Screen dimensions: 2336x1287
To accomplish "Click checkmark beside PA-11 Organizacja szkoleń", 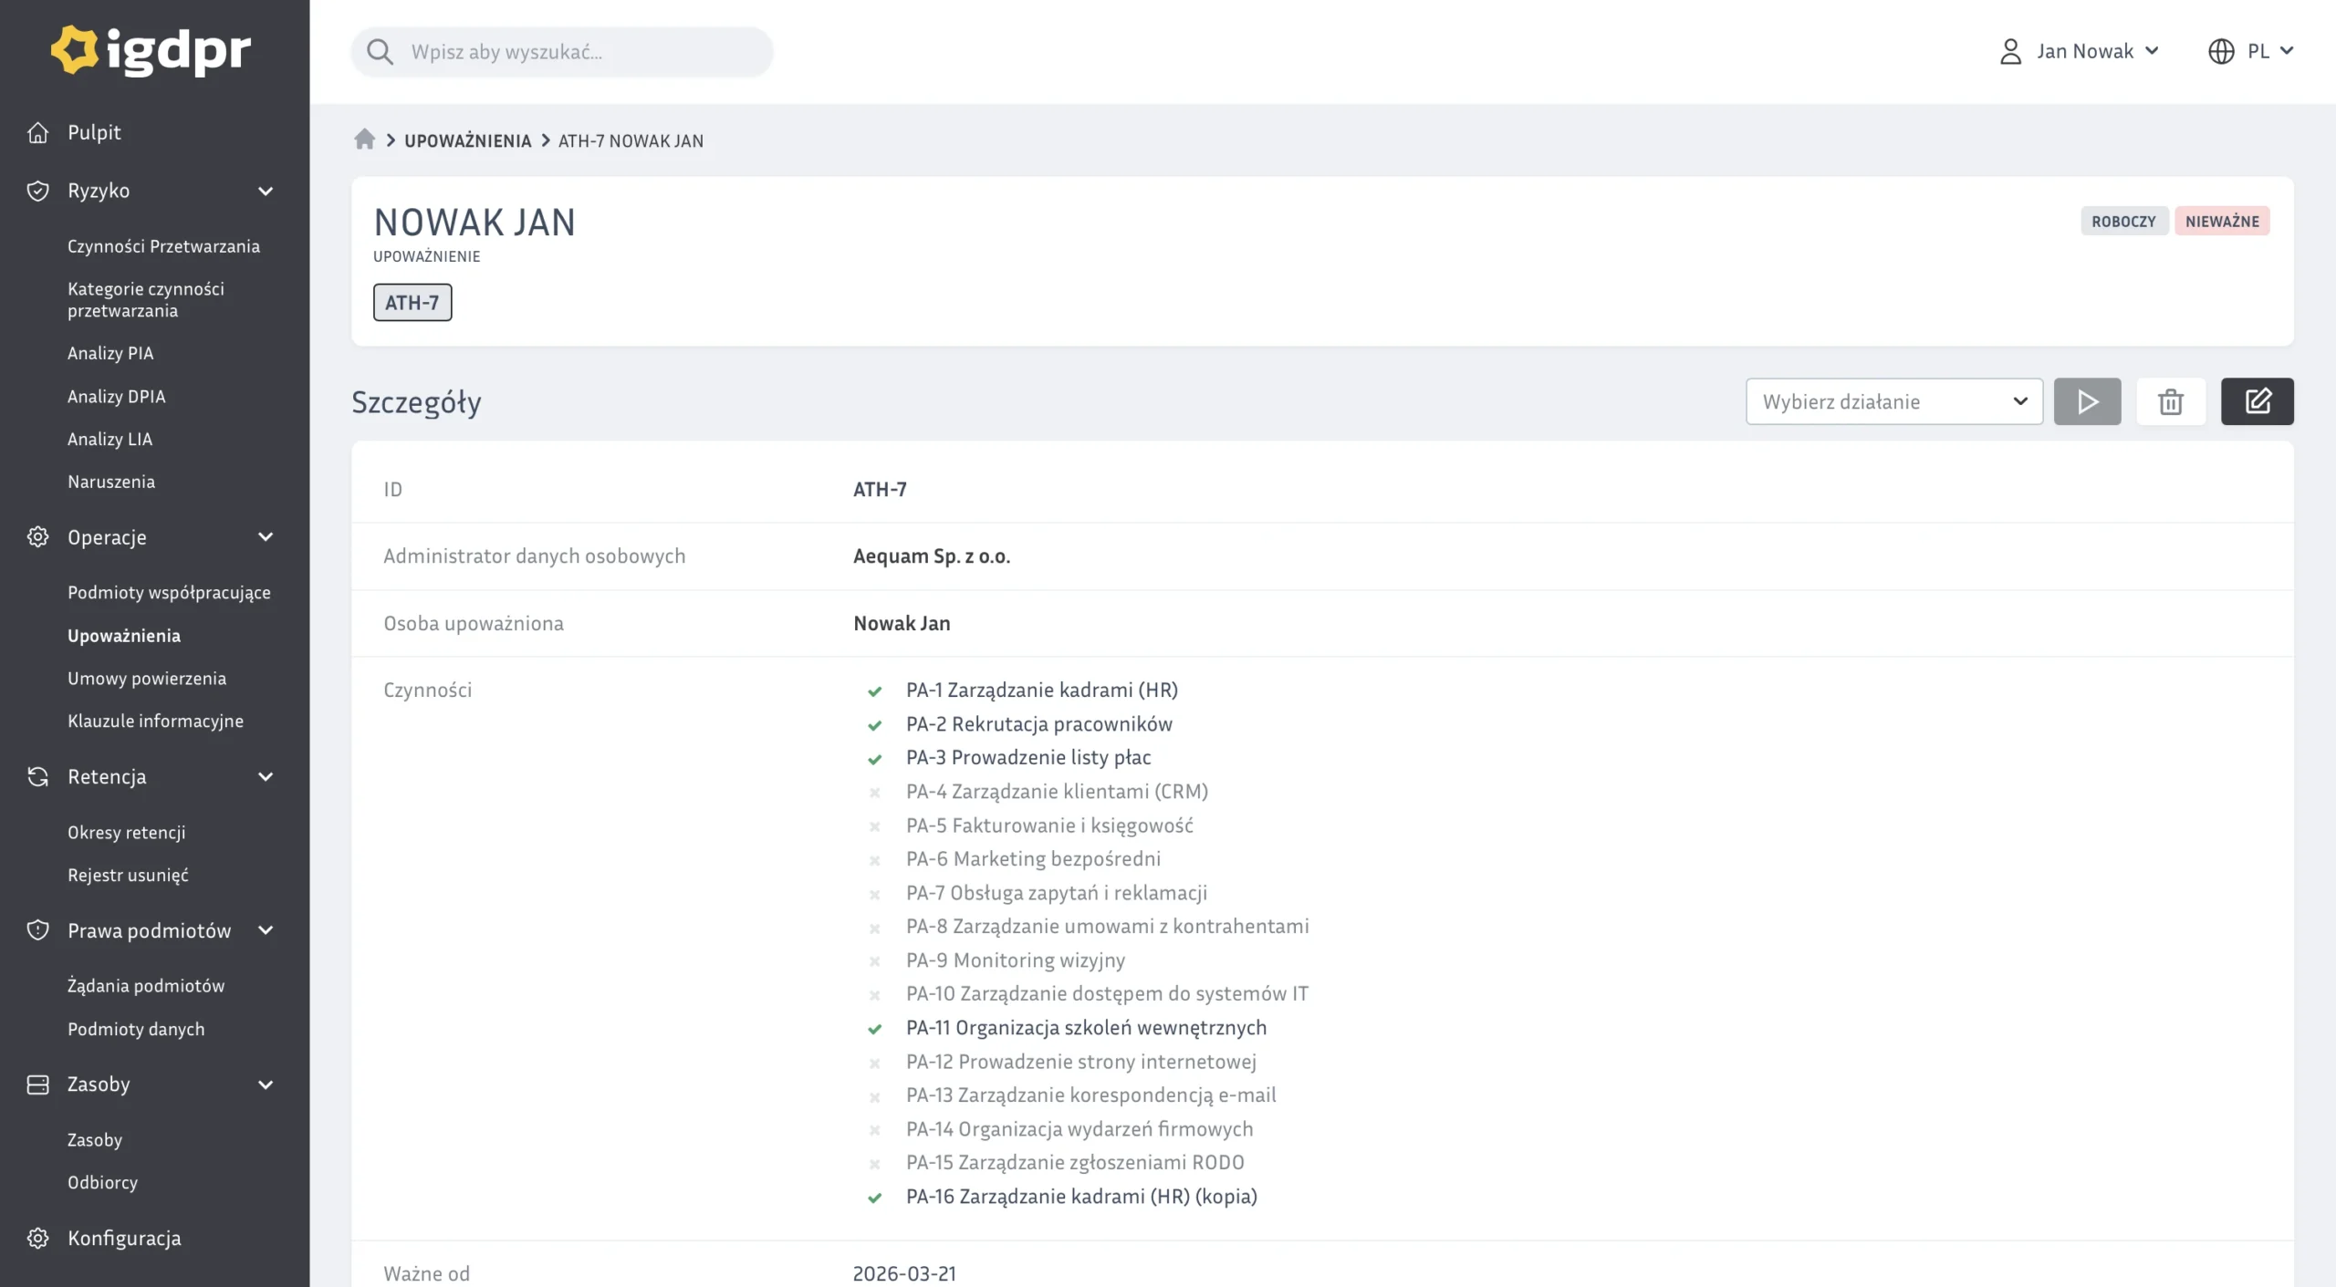I will coord(874,1029).
